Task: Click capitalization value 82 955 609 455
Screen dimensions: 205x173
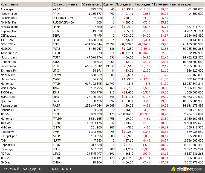Action: [193, 66]
